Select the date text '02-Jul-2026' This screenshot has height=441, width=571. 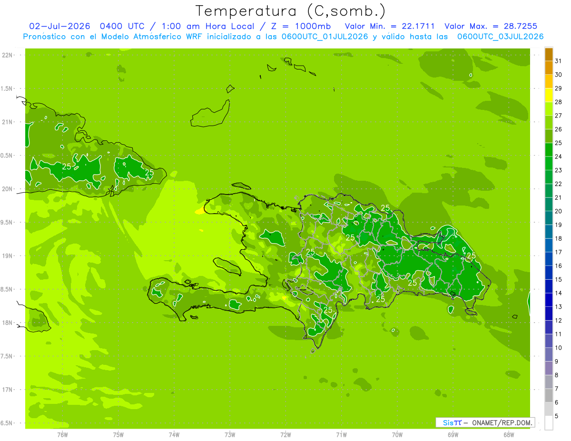59,26
